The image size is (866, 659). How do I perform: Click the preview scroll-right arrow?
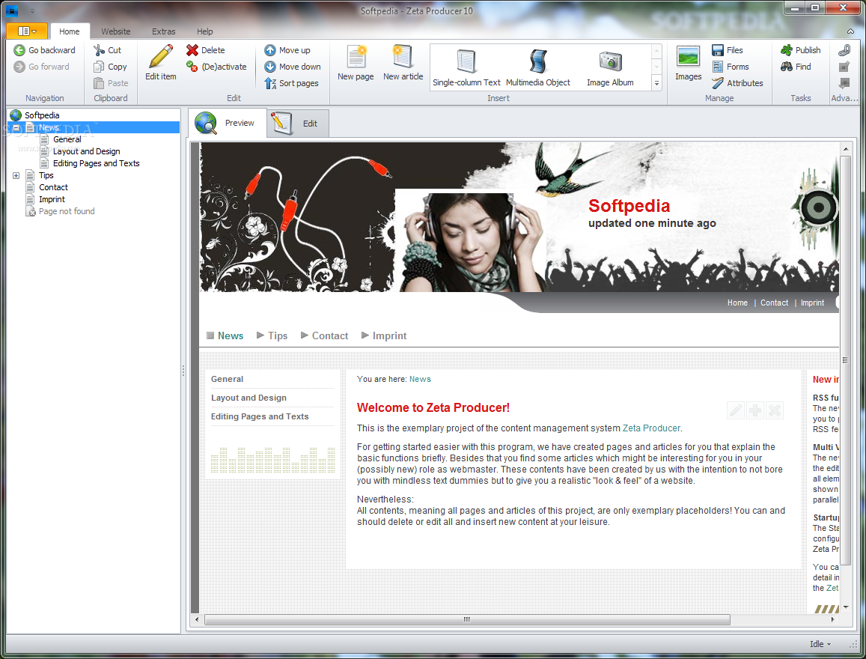coord(833,620)
